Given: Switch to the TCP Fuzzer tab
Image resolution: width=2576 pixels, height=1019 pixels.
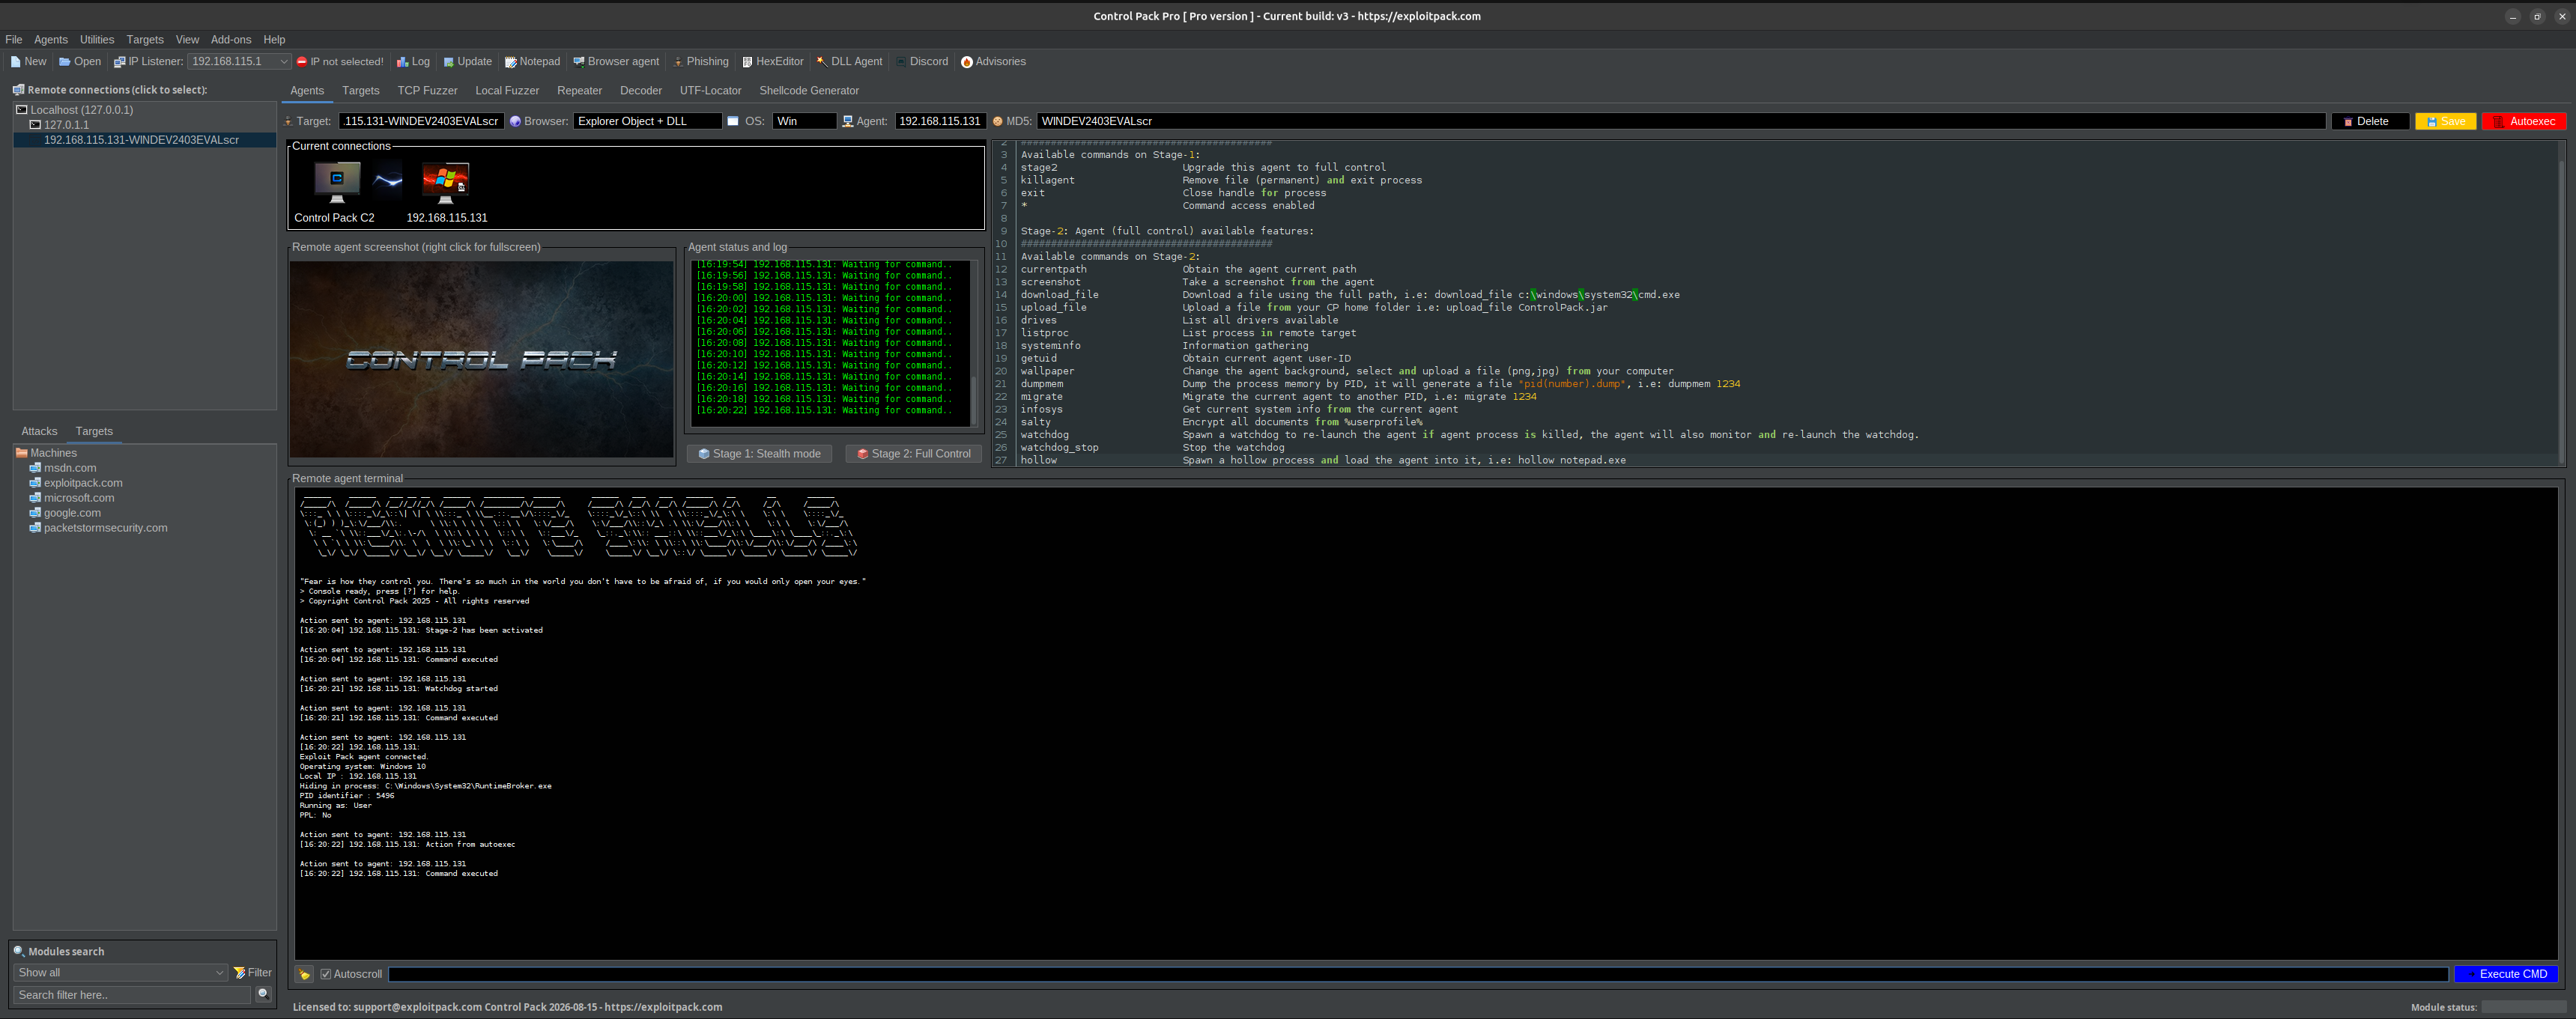Looking at the screenshot, I should (x=427, y=91).
